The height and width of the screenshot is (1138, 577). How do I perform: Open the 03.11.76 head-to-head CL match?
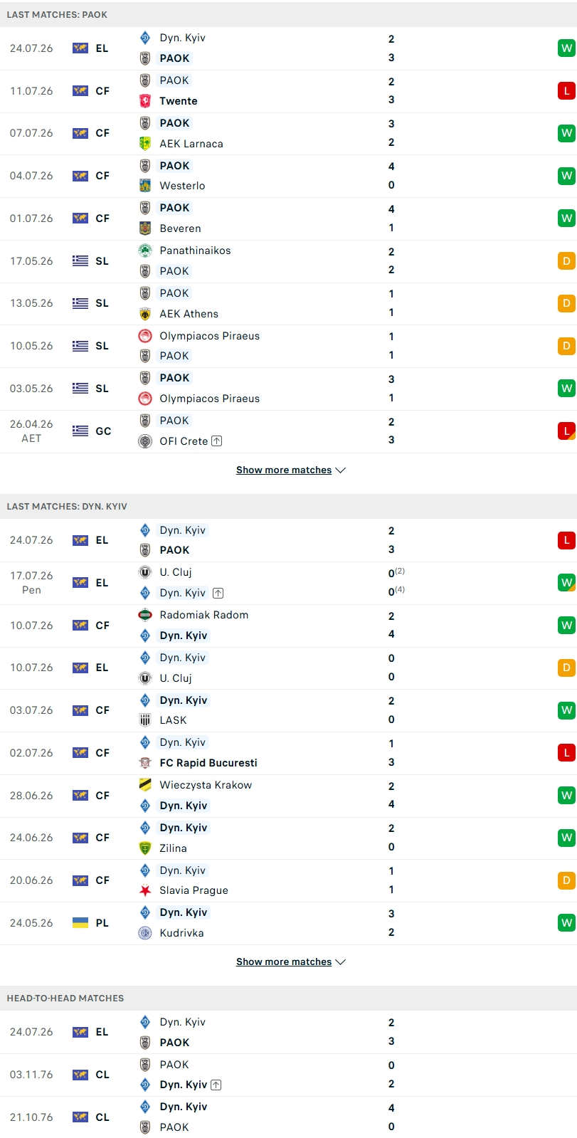click(x=288, y=1075)
